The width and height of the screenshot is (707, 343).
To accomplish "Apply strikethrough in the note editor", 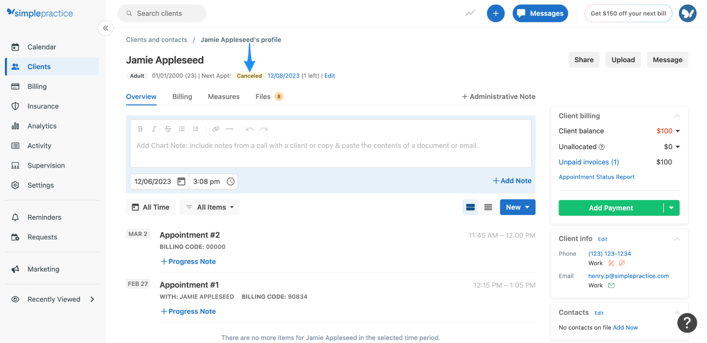I will pyautogui.click(x=168, y=129).
